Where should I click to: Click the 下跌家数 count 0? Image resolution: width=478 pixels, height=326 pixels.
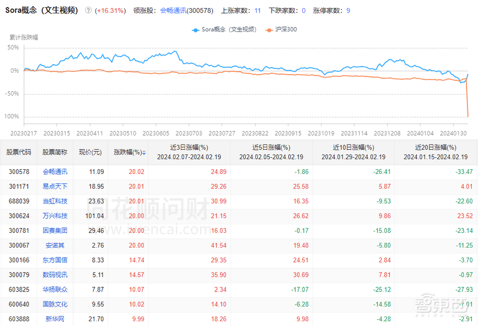pos(304,11)
